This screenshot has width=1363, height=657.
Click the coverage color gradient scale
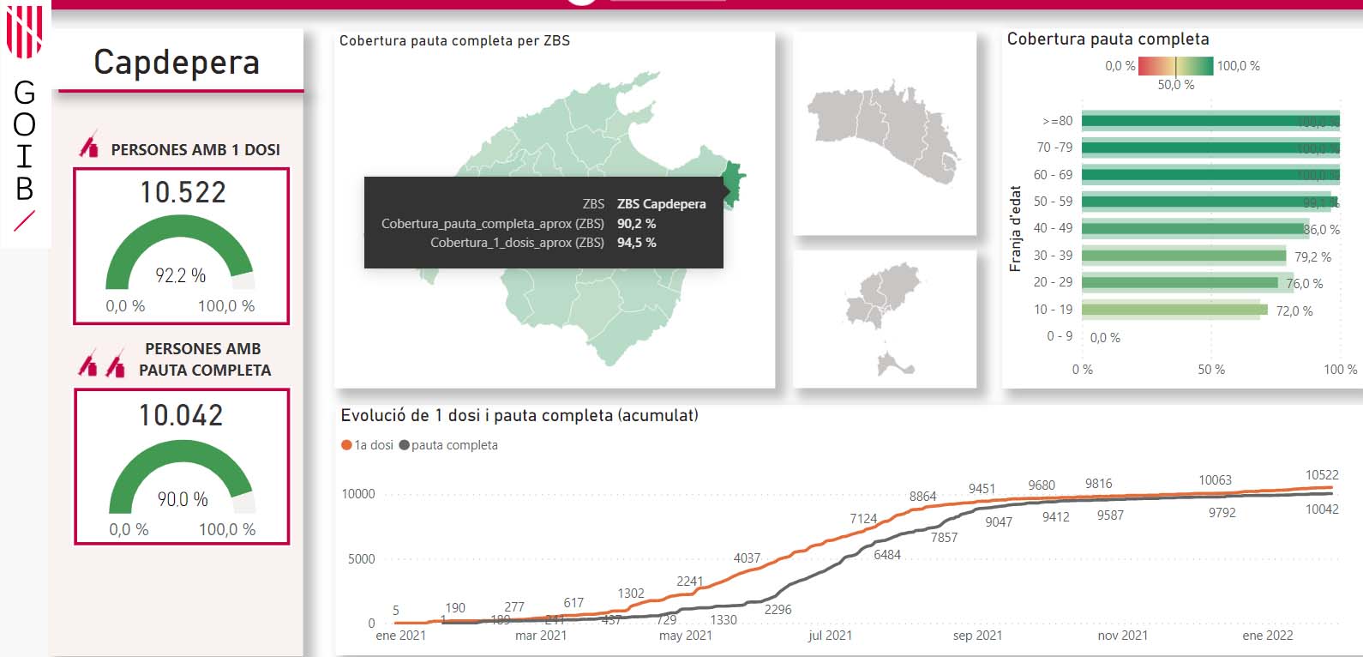[x=1175, y=66]
